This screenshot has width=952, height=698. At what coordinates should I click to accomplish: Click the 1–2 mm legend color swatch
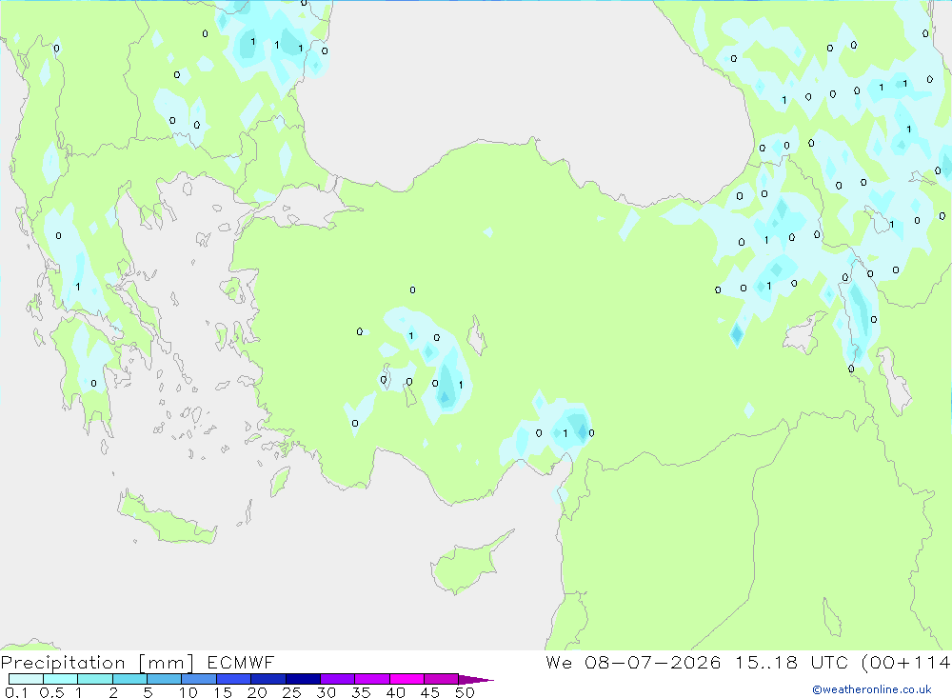(x=94, y=679)
